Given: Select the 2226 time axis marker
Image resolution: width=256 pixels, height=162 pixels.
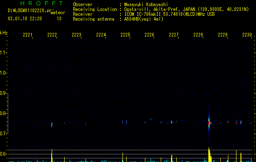Looking at the screenshot, I should tap(149, 34).
